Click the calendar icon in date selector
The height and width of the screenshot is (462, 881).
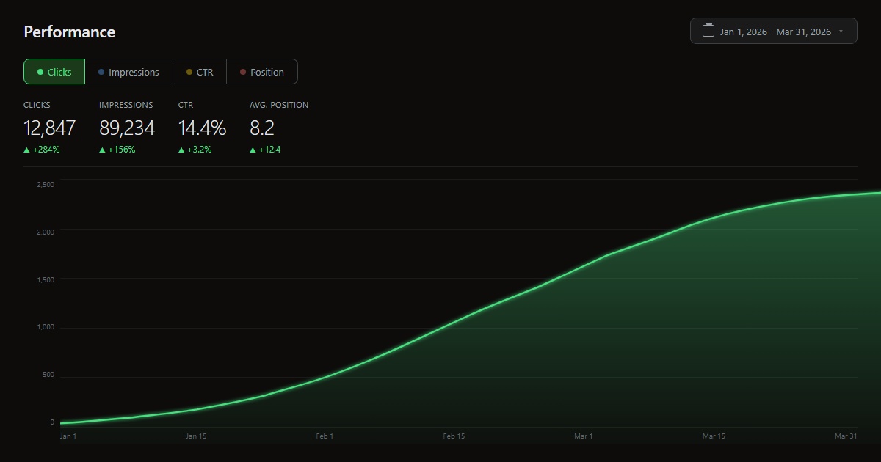(708, 31)
